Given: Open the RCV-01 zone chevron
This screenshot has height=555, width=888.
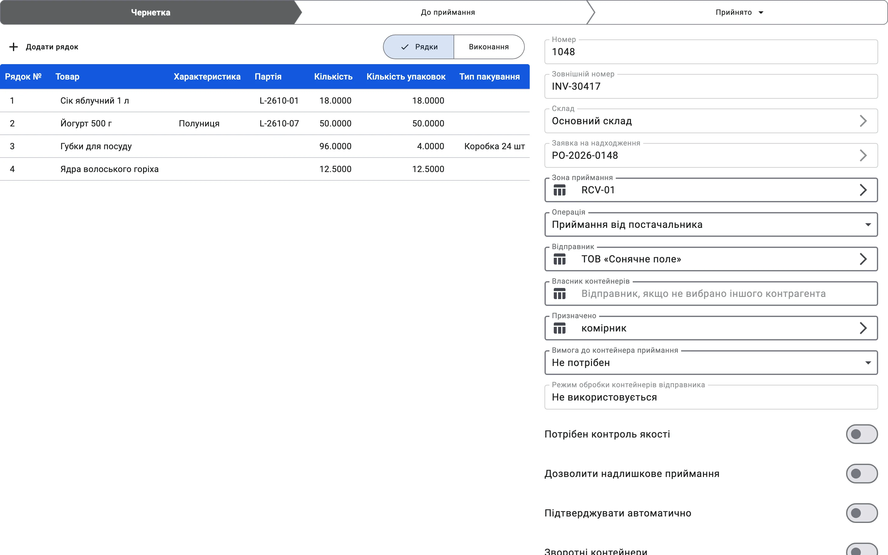Looking at the screenshot, I should [863, 190].
